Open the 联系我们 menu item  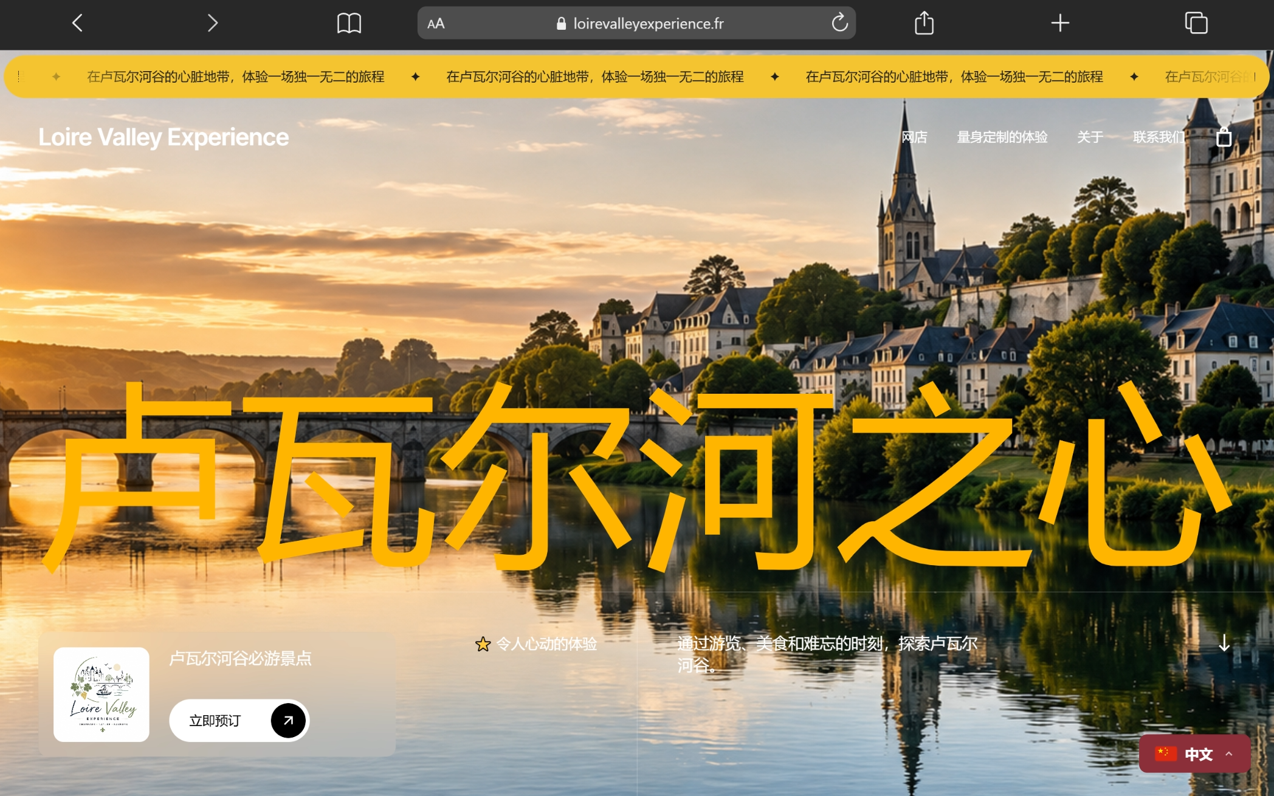point(1159,137)
